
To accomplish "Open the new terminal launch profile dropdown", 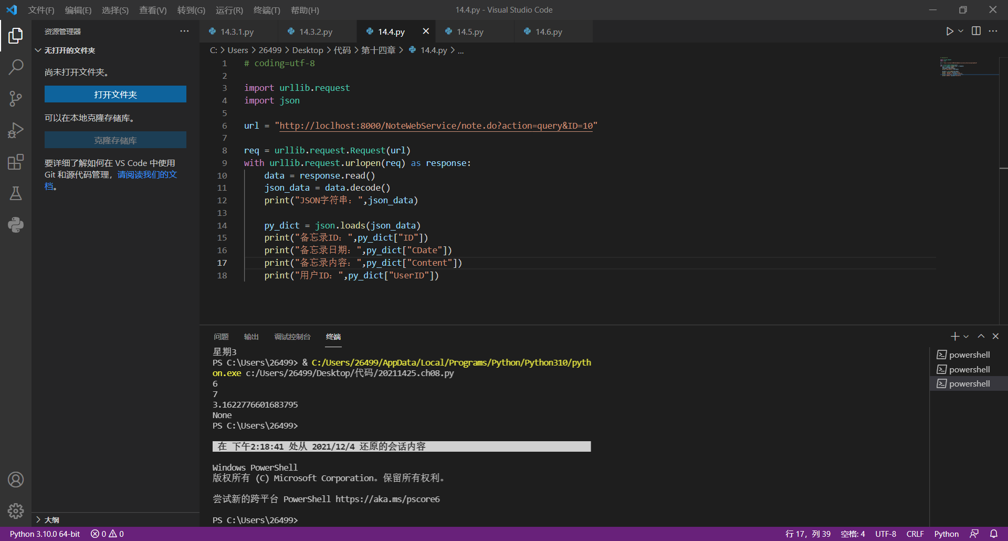I will point(966,337).
